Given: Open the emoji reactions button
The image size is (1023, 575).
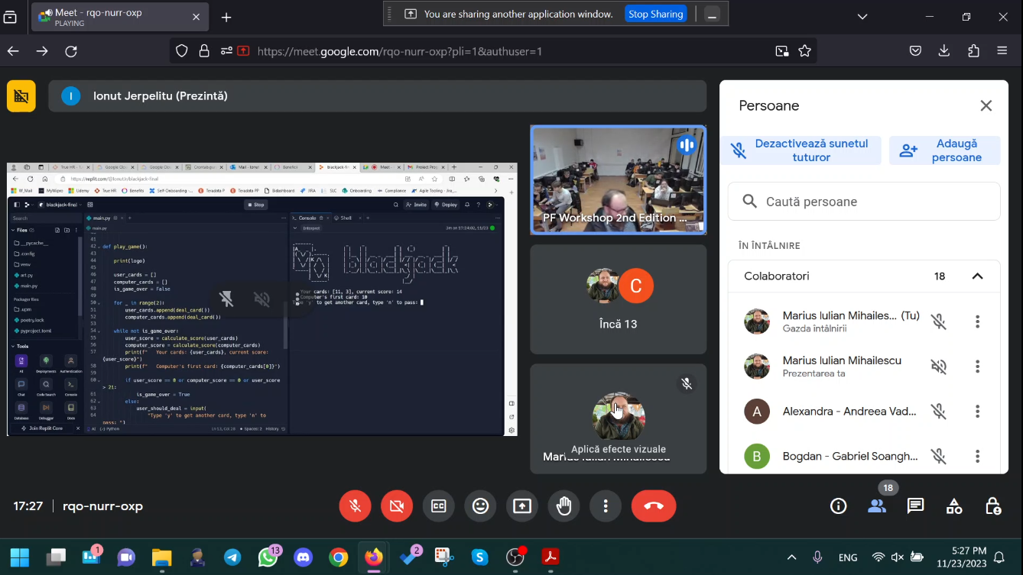Looking at the screenshot, I should (x=480, y=506).
